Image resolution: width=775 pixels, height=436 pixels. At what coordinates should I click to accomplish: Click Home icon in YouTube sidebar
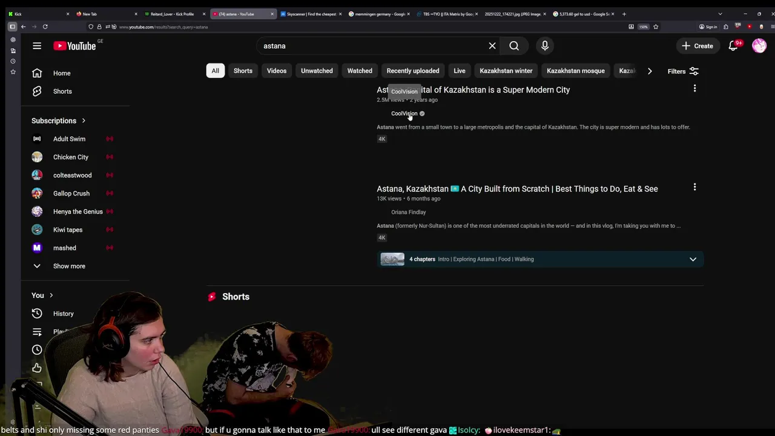tap(37, 73)
